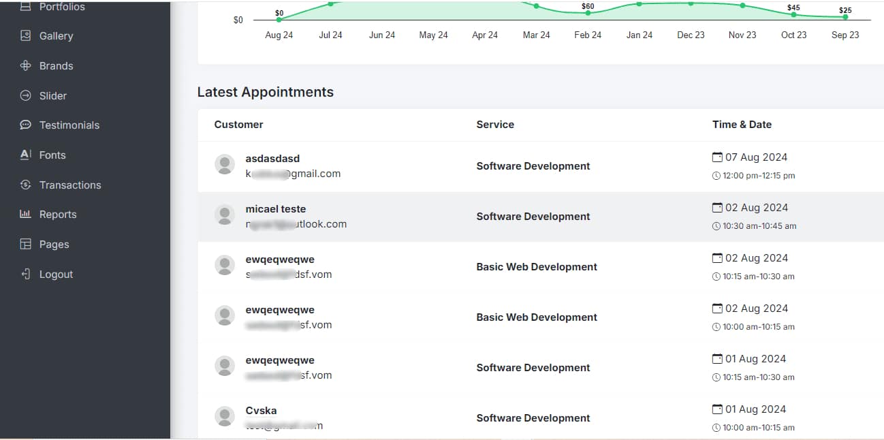This screenshot has width=884, height=440.
Task: Click the Fonts sidebar icon
Action: (x=26, y=155)
